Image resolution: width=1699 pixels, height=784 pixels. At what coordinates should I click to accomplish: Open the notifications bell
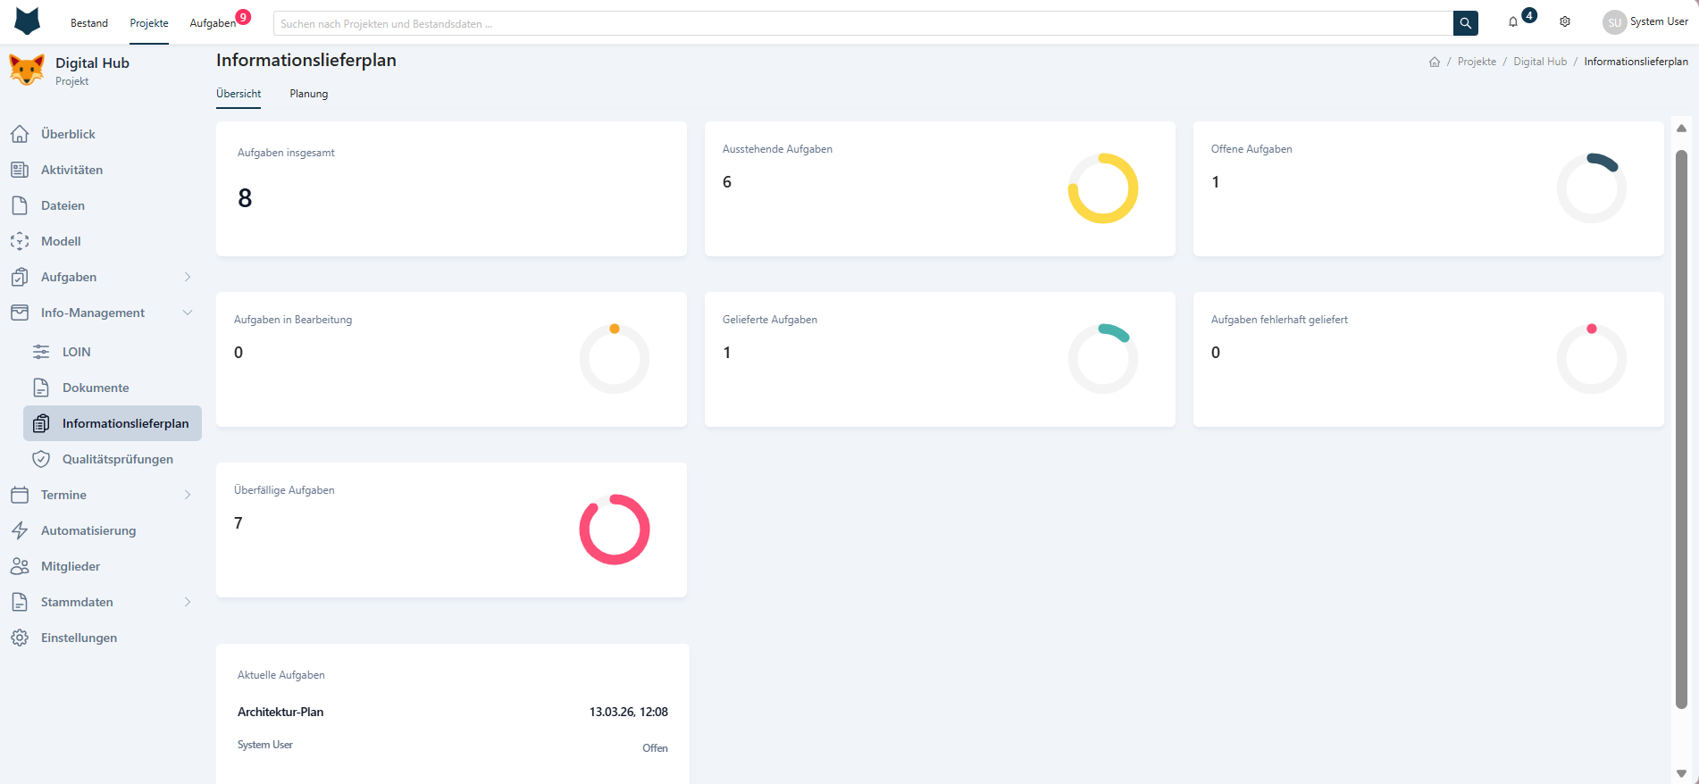[x=1513, y=22]
